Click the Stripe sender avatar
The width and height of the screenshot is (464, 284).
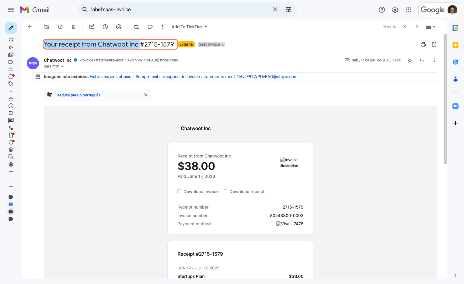coord(33,63)
